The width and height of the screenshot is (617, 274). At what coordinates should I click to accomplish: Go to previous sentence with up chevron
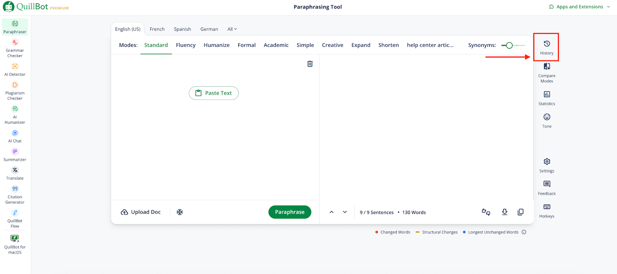[x=331, y=212]
